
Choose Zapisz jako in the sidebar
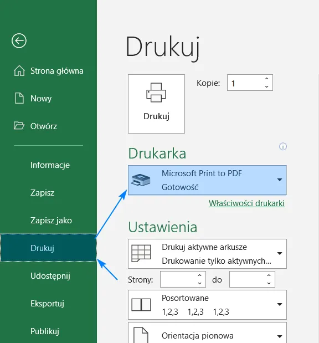point(48,221)
